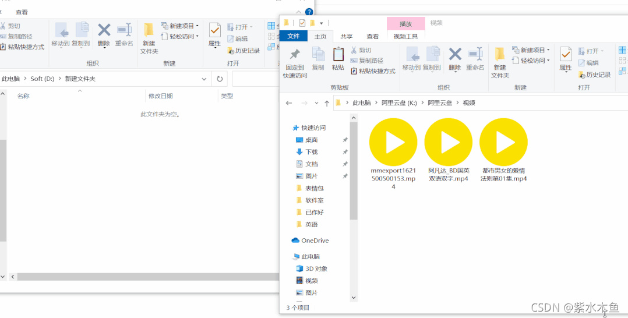Click Properties (属性) in the back window ribbon
The image size is (628, 318).
(x=214, y=36)
